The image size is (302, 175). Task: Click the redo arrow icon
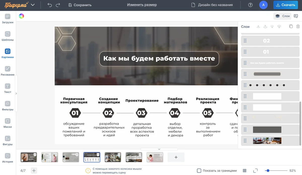58,5
